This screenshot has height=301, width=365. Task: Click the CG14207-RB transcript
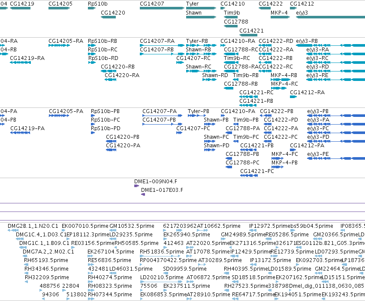162,54
